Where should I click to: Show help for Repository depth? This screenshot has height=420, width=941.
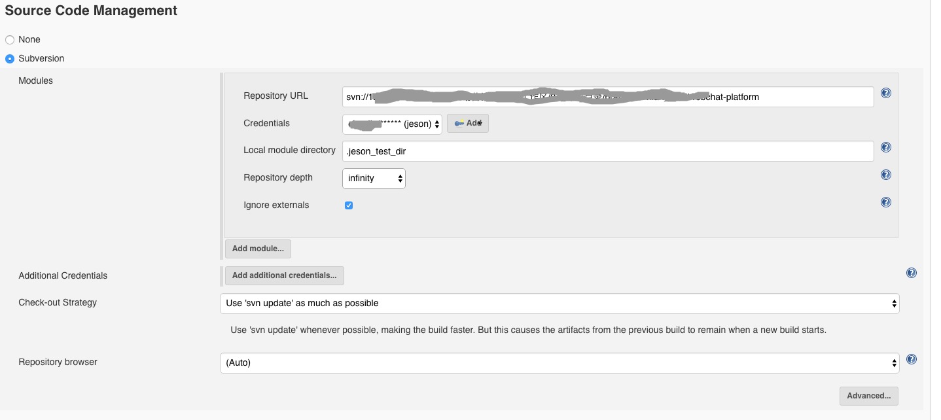coord(886,175)
